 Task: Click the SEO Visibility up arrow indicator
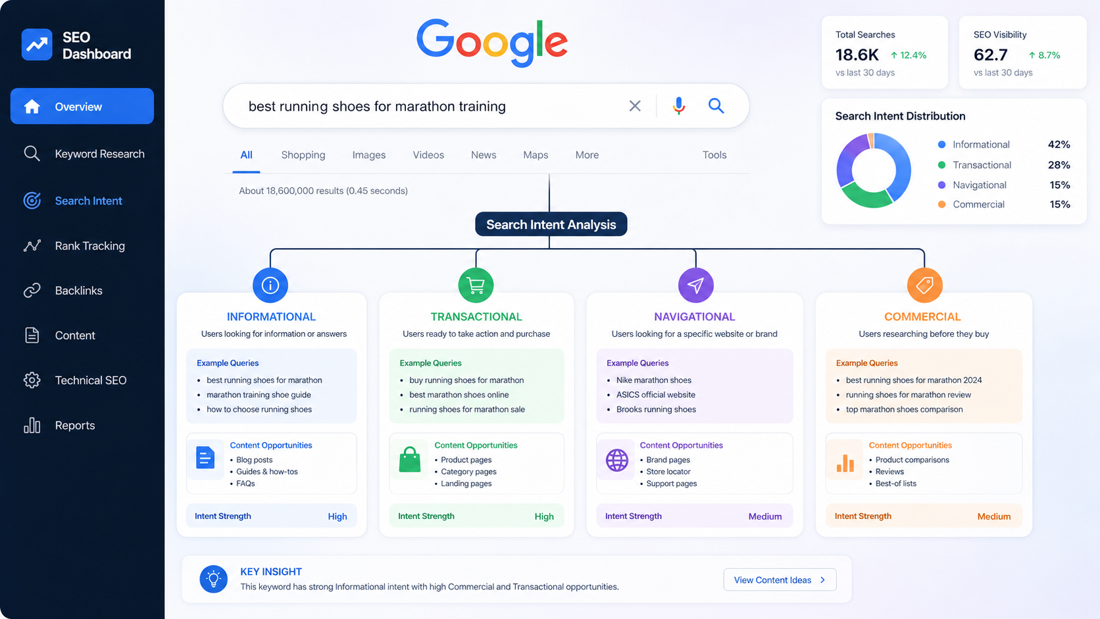[x=1032, y=55]
